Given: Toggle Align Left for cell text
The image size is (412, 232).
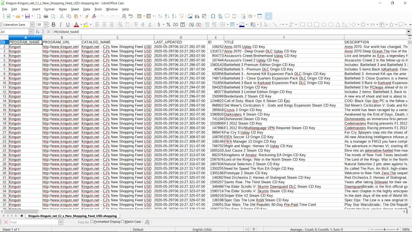Looking at the screenshot, I should (x=97, y=25).
